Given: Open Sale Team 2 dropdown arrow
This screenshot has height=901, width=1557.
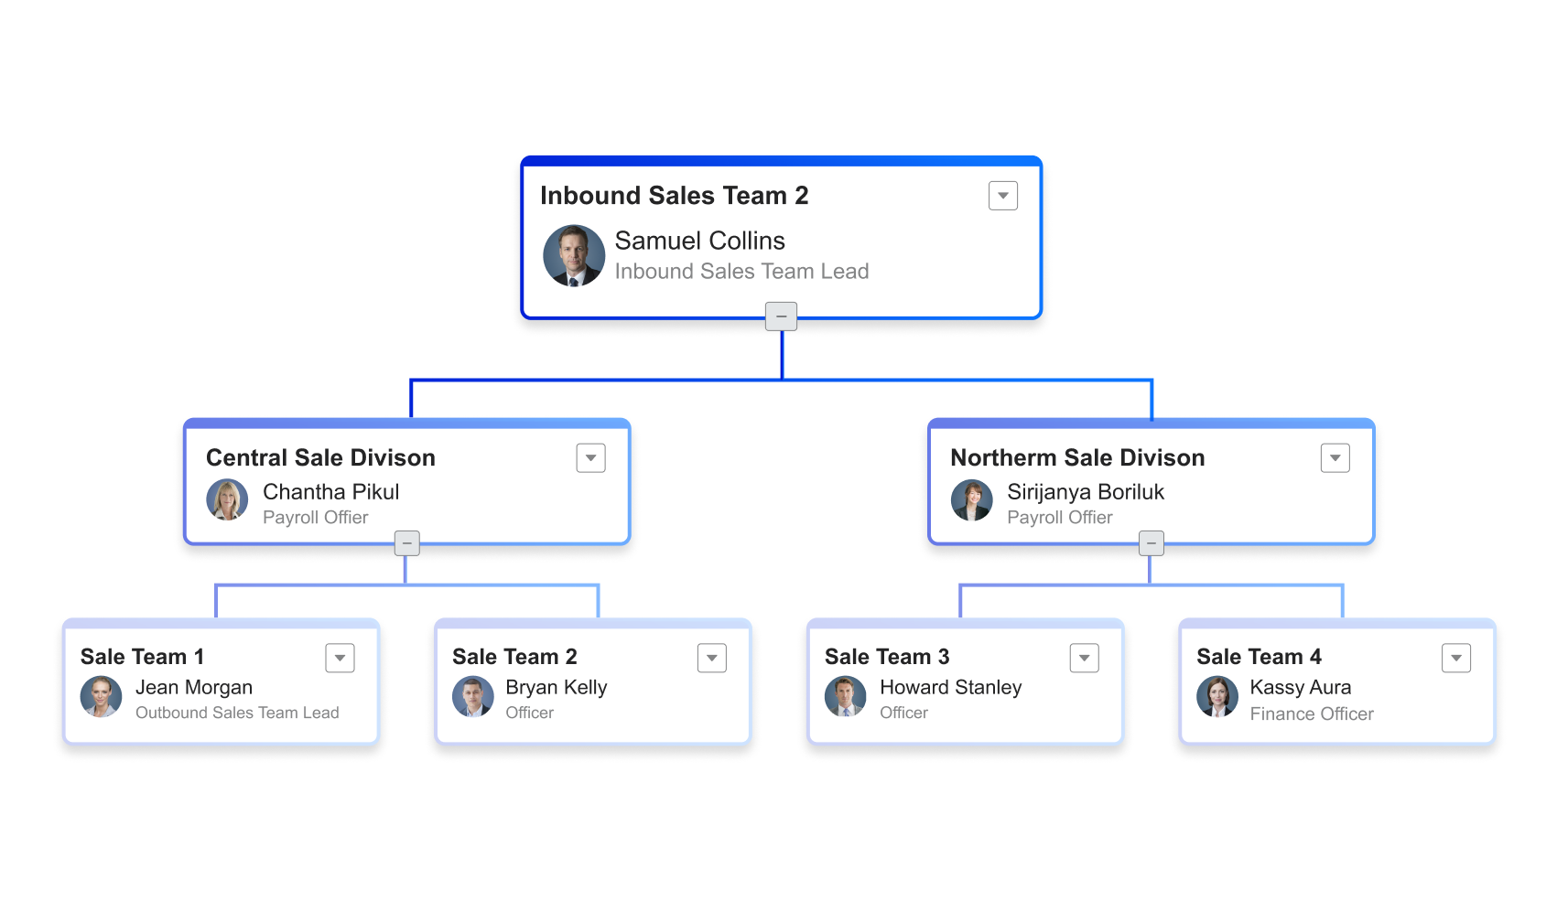Looking at the screenshot, I should pos(712,657).
